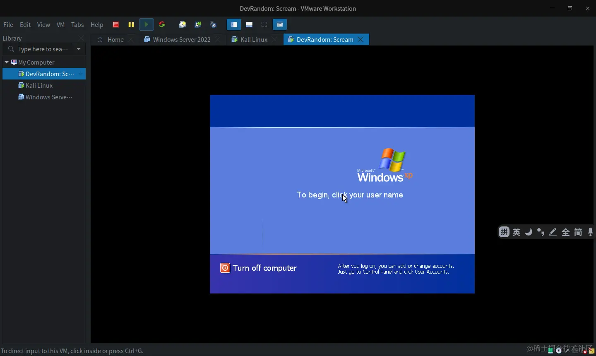Viewport: 596px width, 356px height.
Task: Close the Windows Server 2022 tab
Action: click(x=218, y=39)
